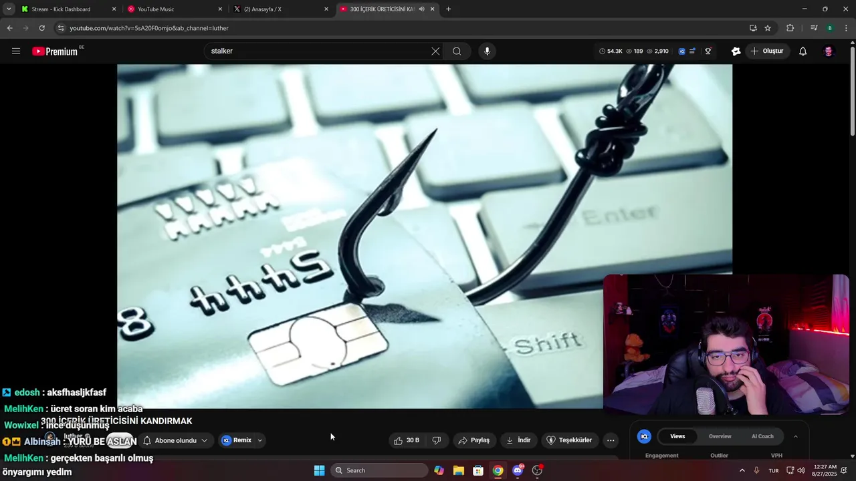Click the YouTube search input field
This screenshot has width=856, height=481.
click(320, 51)
